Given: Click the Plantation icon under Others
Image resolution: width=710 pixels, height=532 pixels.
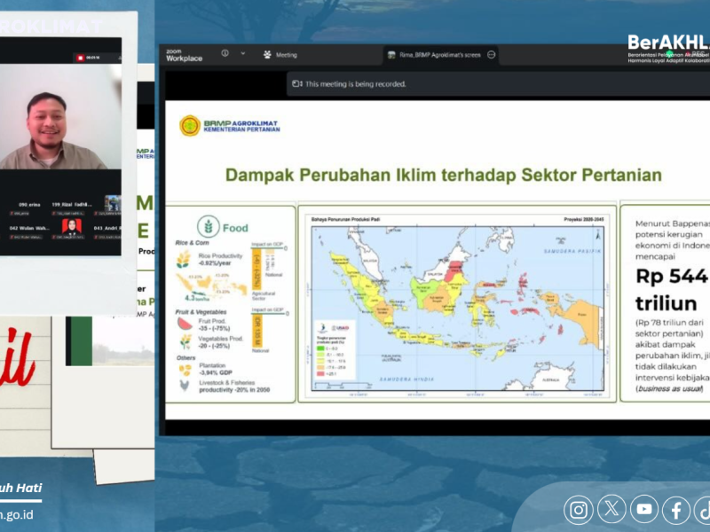Looking at the screenshot, I should [185, 370].
